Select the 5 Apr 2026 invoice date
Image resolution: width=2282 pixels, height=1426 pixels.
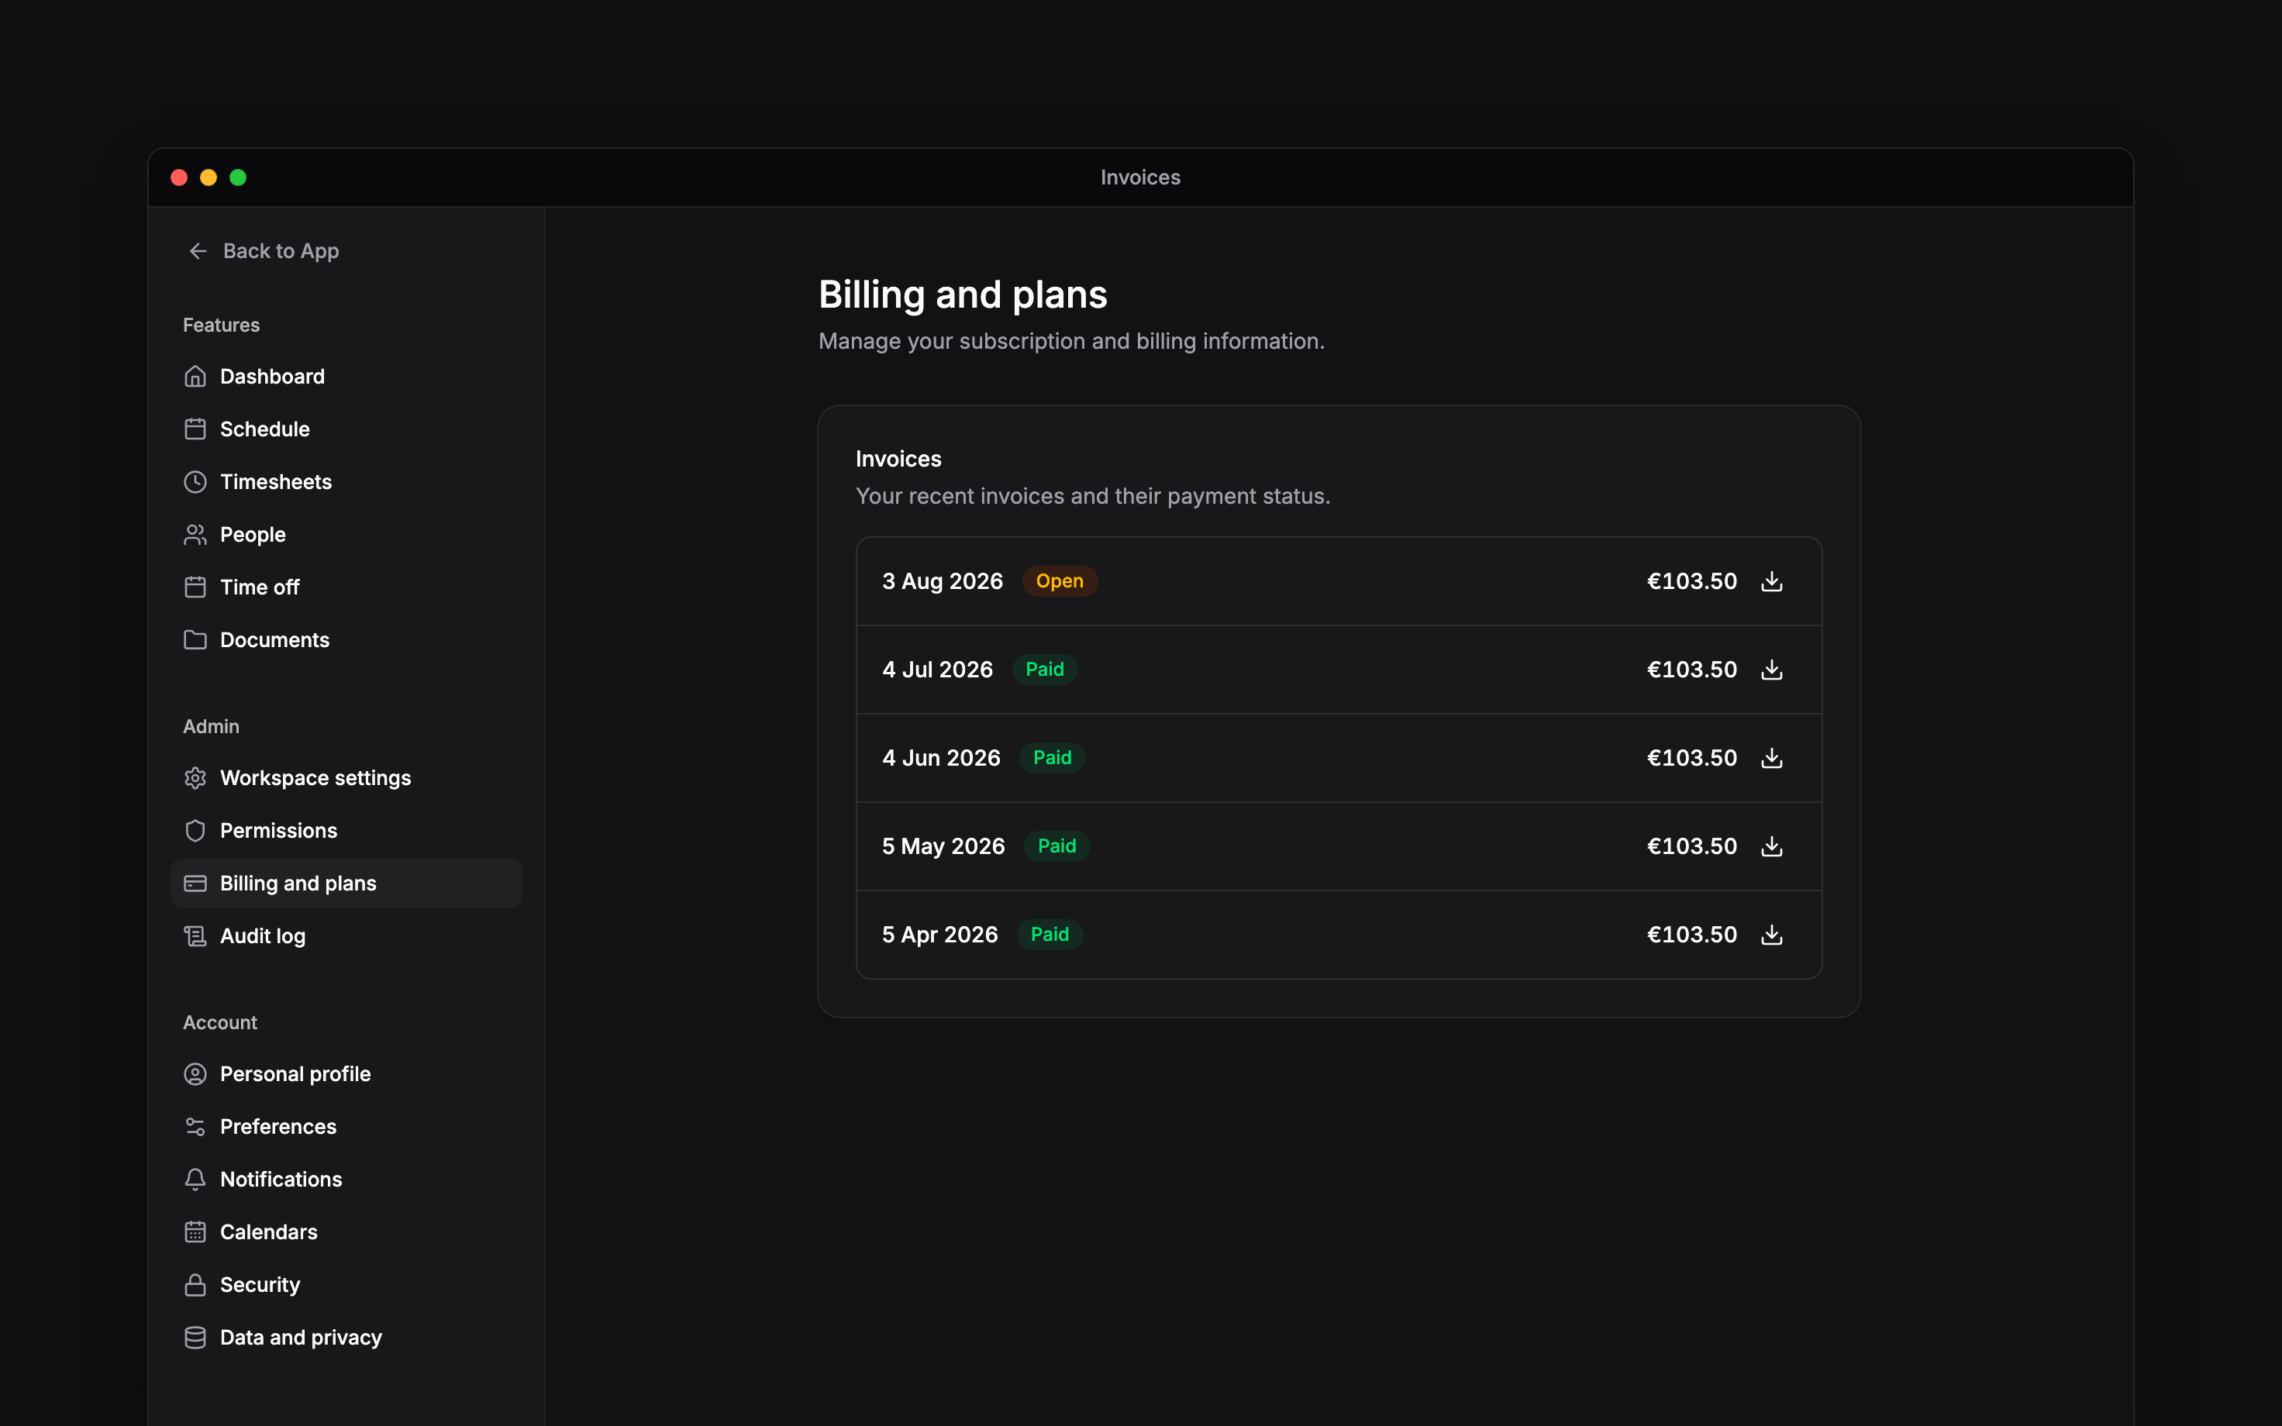pyautogui.click(x=939, y=935)
